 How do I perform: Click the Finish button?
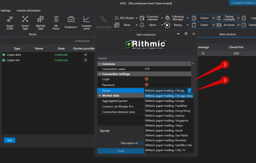[x=121, y=151]
